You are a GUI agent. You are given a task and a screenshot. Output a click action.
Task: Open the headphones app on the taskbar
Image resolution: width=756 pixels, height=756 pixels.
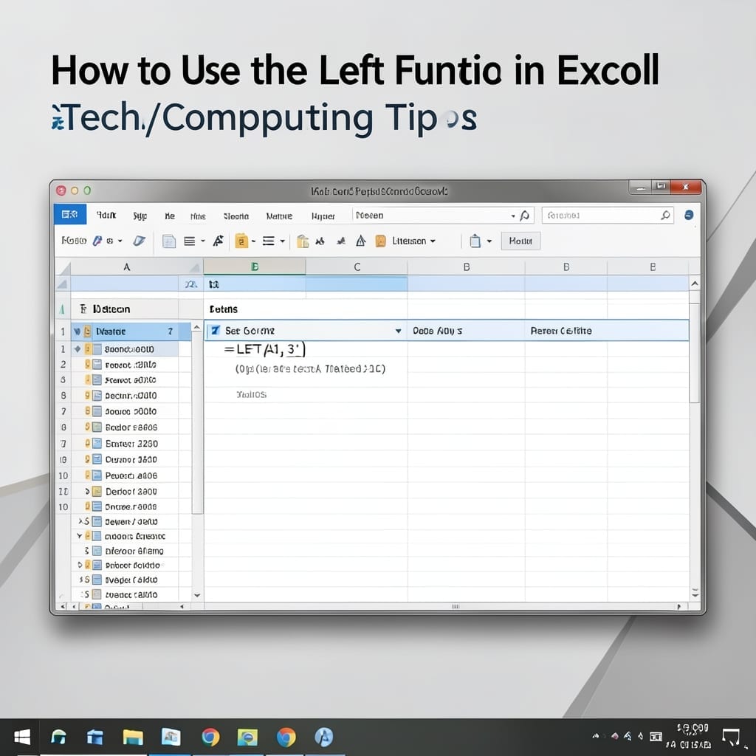tap(58, 738)
